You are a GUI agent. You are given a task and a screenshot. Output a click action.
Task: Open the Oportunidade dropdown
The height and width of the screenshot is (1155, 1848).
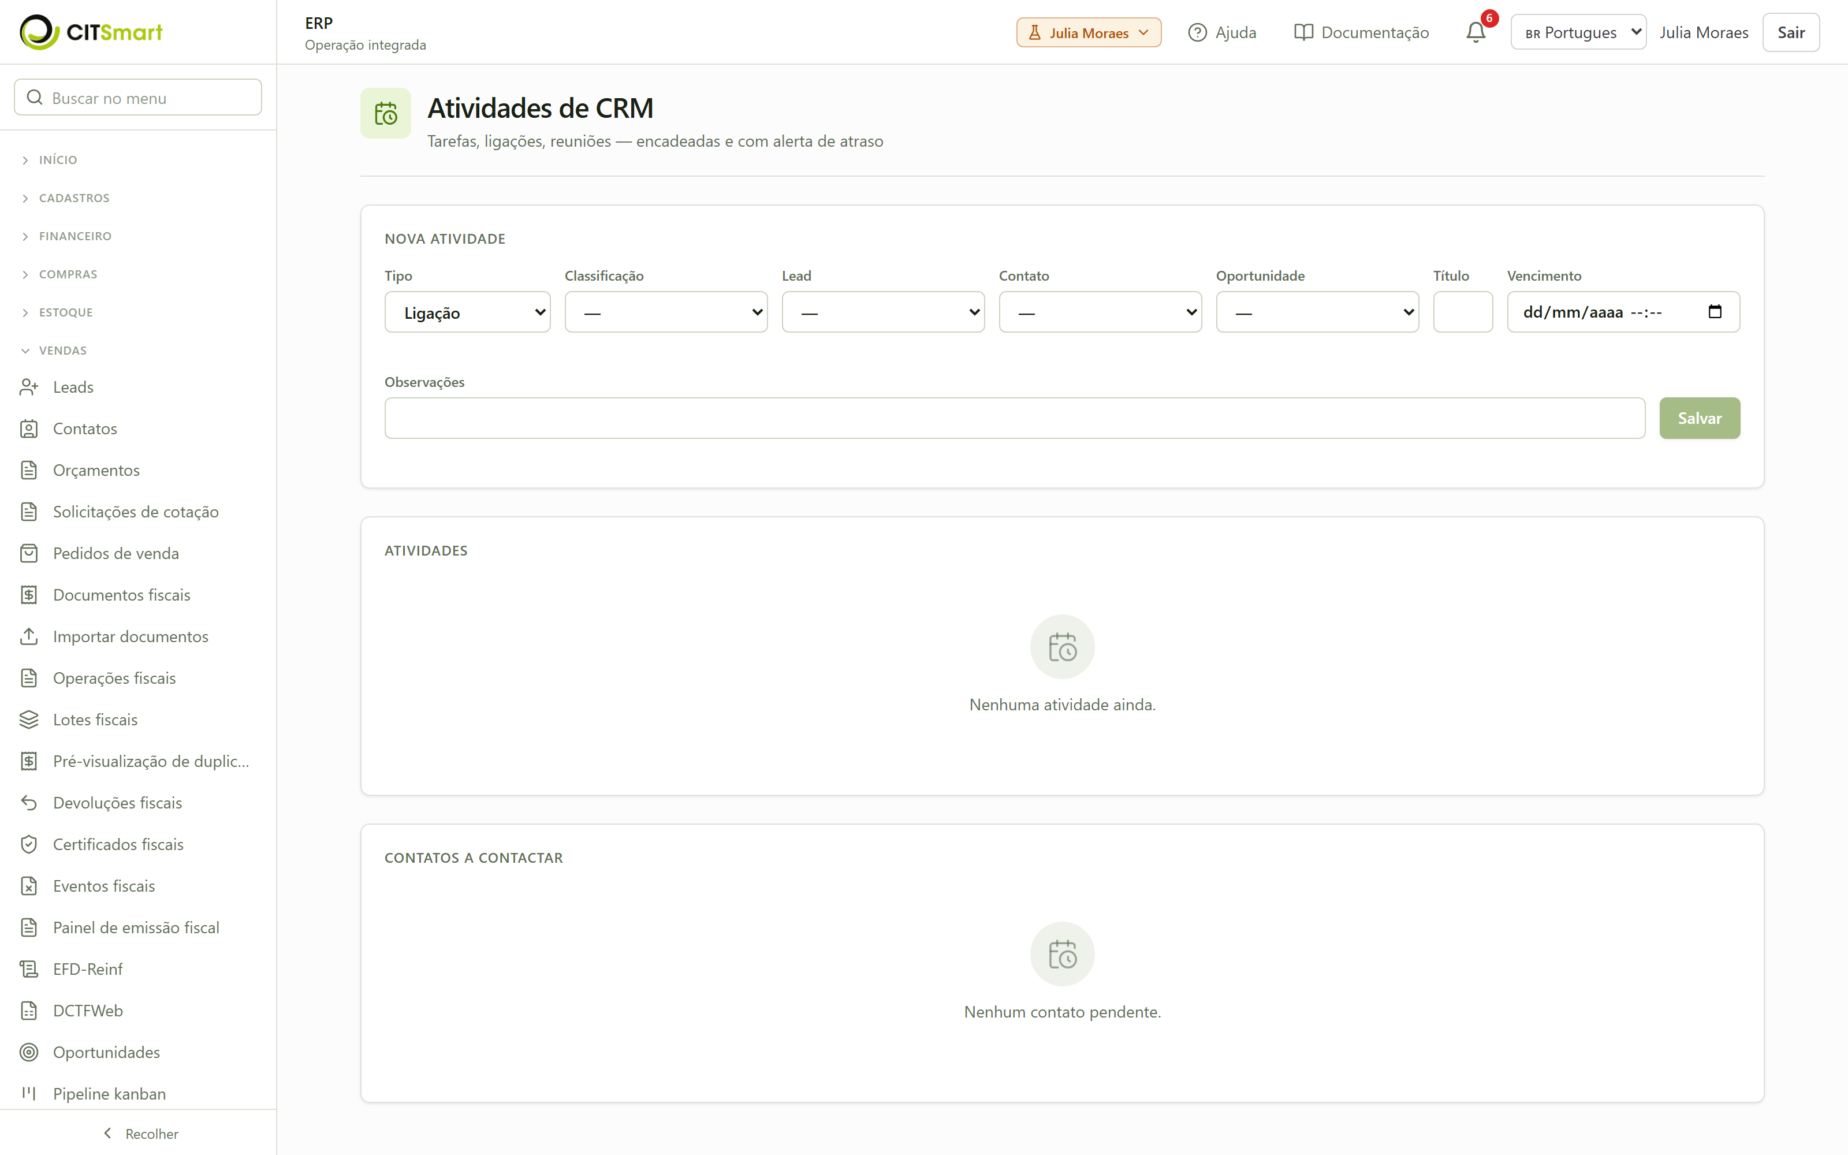1317,312
